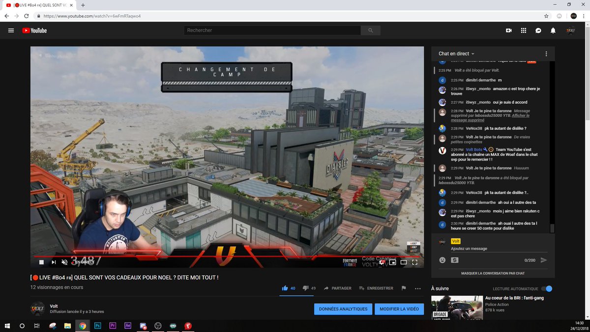
Task: Open the messages bubble icon in header
Action: (538, 30)
